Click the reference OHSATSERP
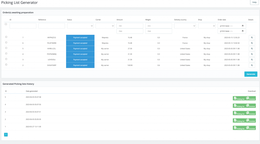Image resolution: width=260 pixels, height=144 pixels. click(x=51, y=65)
